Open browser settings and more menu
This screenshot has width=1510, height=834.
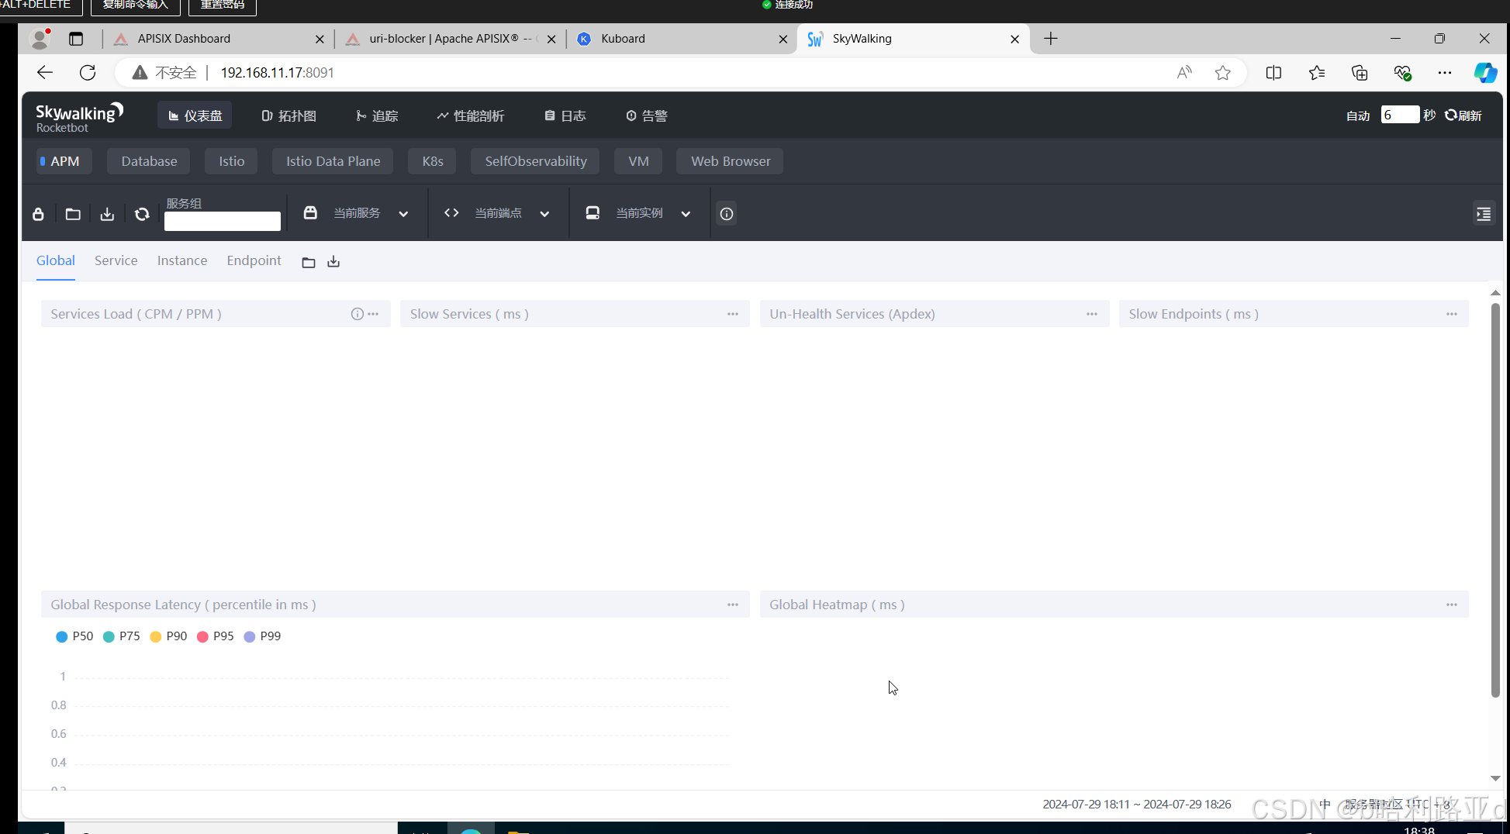pos(1444,73)
